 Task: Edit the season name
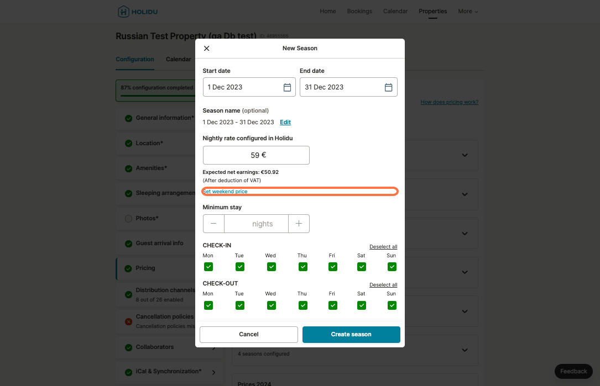tap(285, 122)
